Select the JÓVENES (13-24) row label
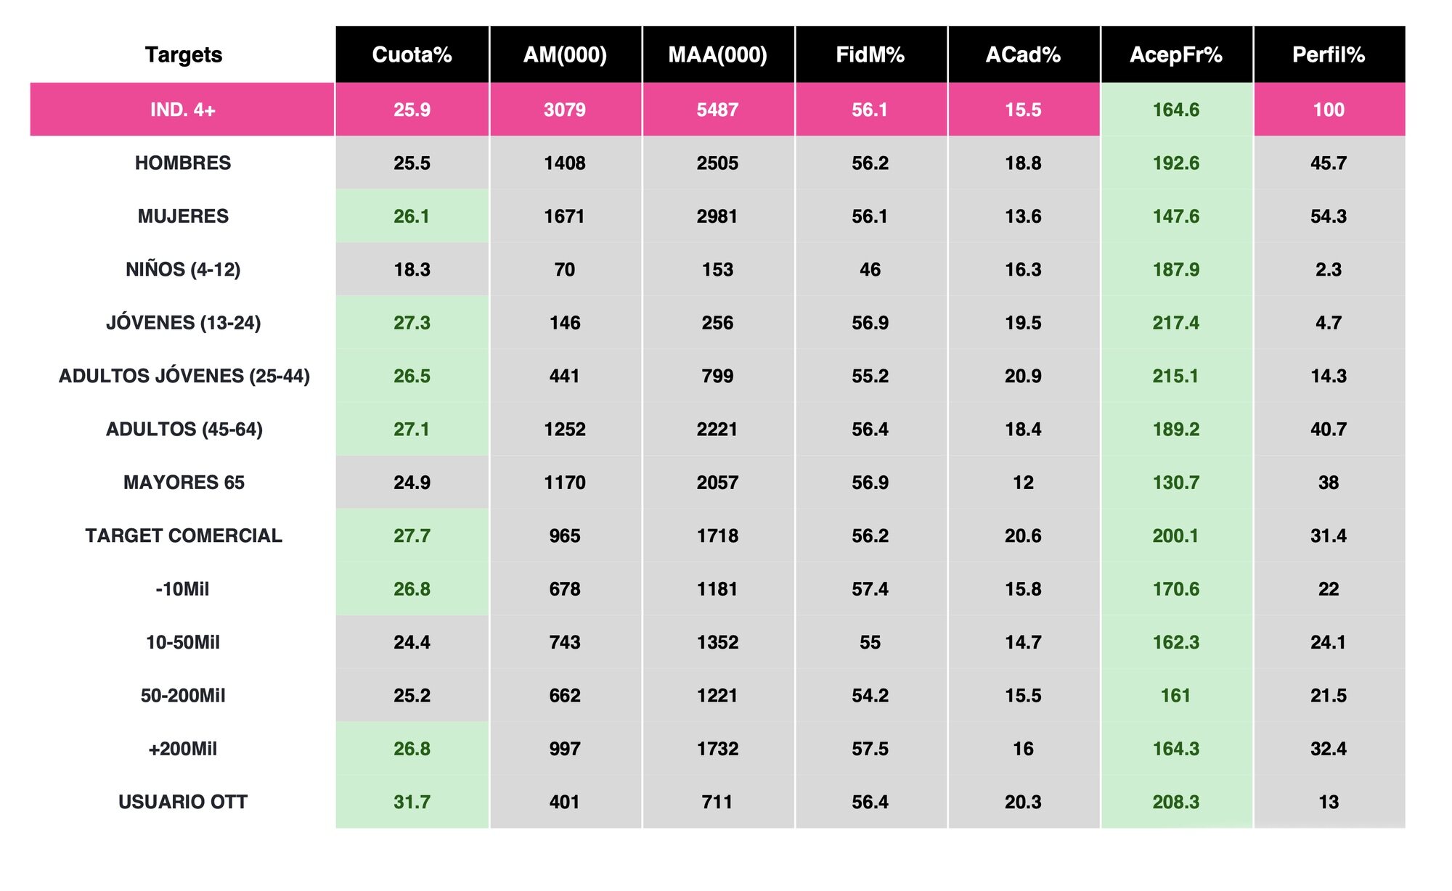This screenshot has height=891, width=1452. click(x=183, y=323)
